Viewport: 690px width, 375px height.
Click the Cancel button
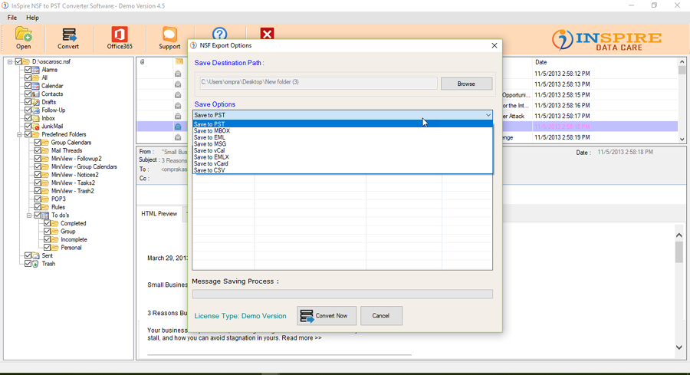(381, 316)
